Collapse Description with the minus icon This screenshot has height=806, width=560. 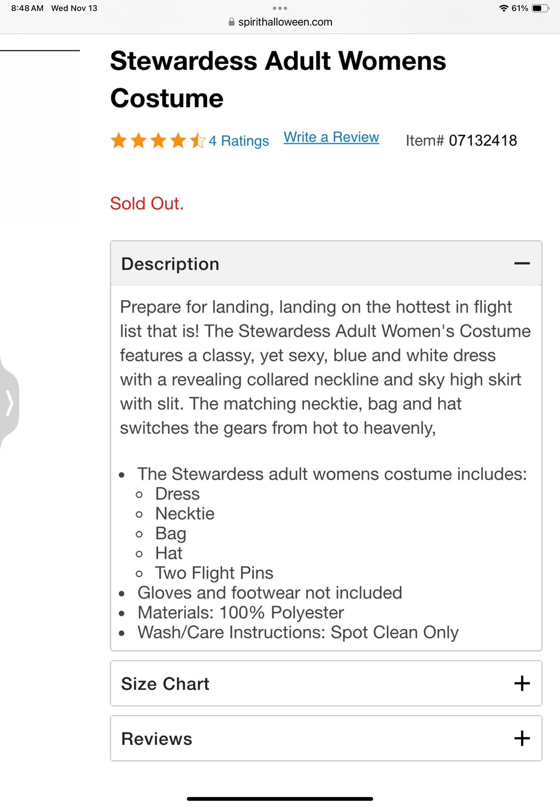click(522, 263)
